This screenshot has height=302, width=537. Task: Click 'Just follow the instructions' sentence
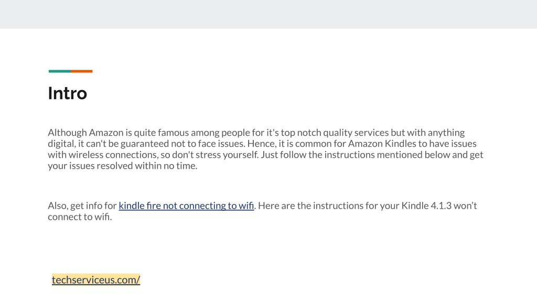tap(372, 155)
